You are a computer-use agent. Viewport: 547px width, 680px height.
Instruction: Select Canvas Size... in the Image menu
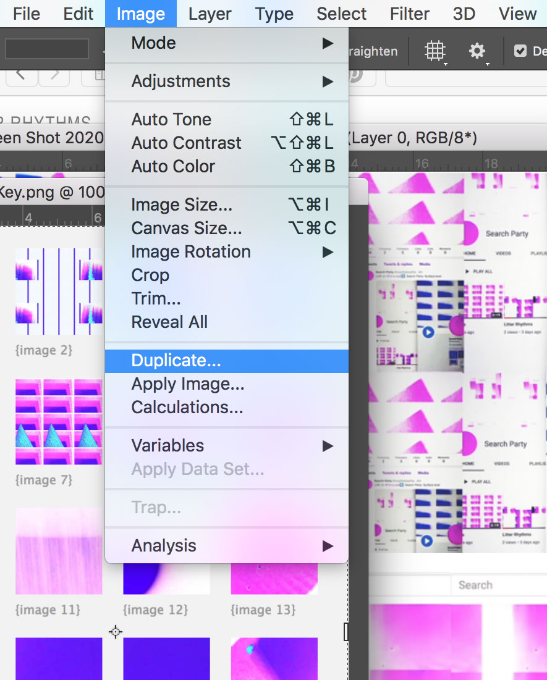tap(226, 229)
